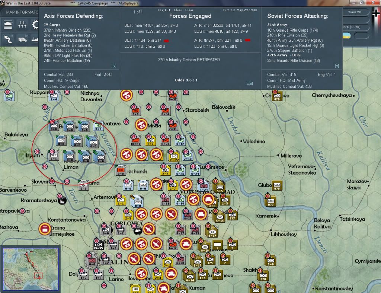Click the IV Corps header
The height and width of the screenshot is (293, 381).
pyautogui.click(x=52, y=25)
